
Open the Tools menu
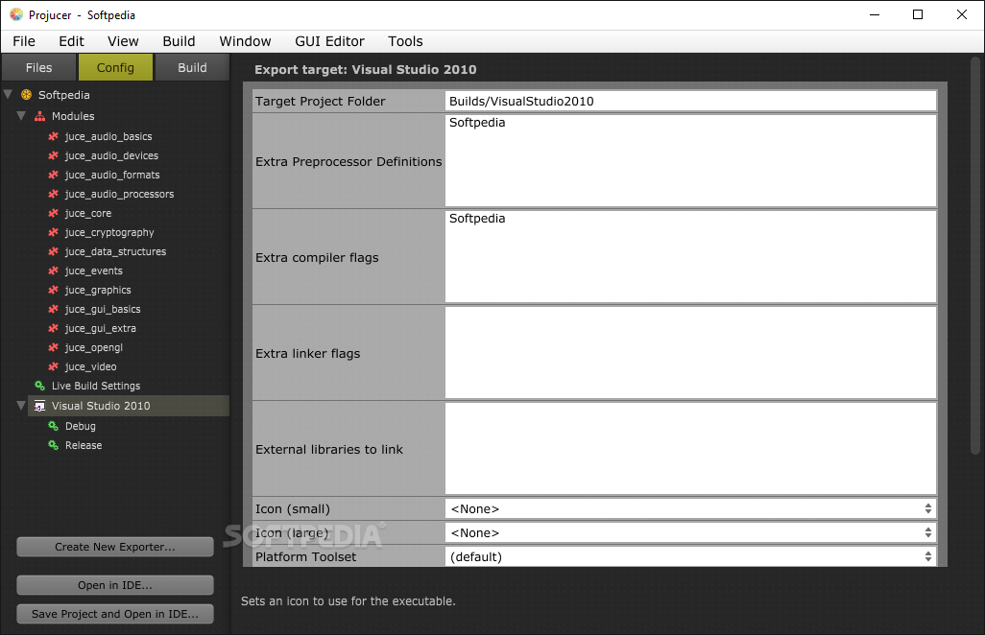pyautogui.click(x=405, y=41)
